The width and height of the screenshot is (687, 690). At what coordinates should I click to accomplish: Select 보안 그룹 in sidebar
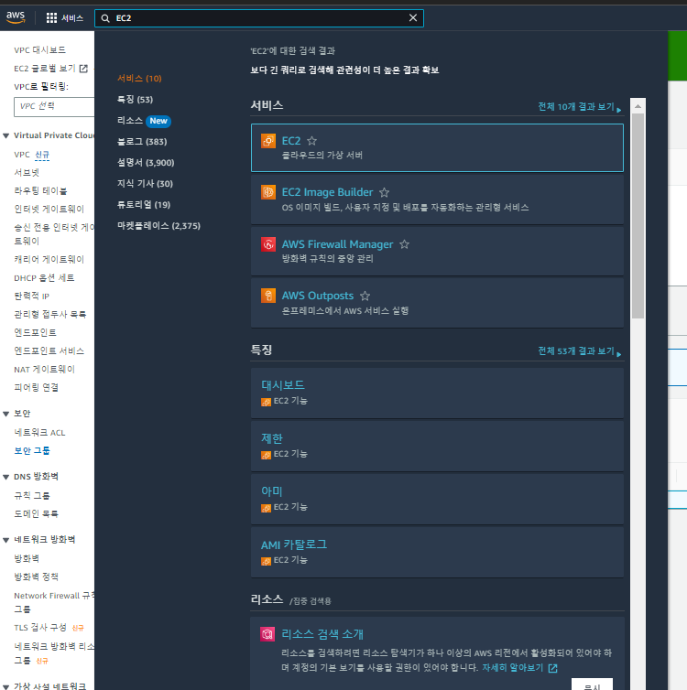click(x=32, y=451)
